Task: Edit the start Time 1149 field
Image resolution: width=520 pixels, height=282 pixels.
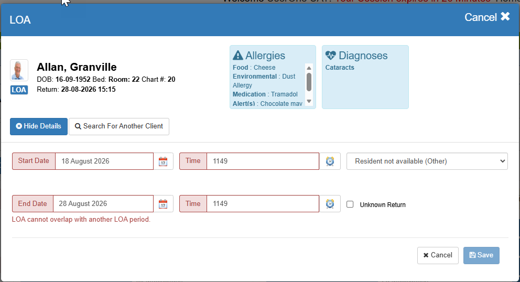Action: click(x=263, y=161)
